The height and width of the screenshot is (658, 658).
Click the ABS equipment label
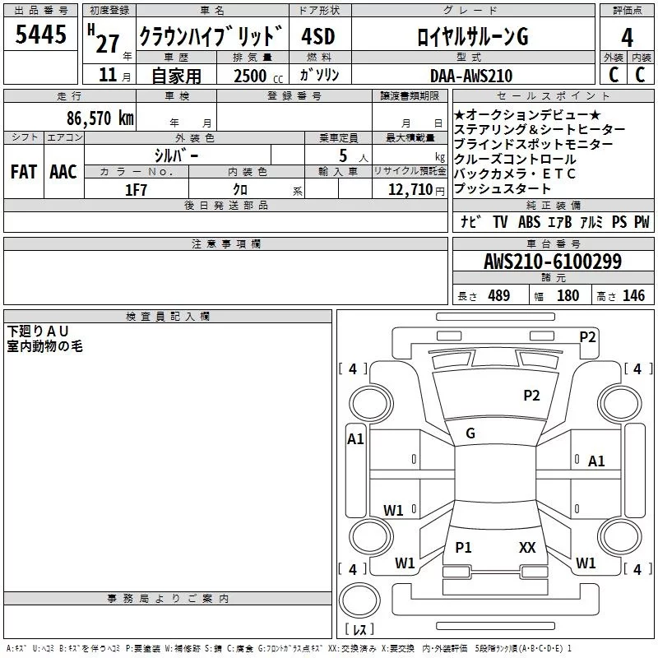pos(530,222)
